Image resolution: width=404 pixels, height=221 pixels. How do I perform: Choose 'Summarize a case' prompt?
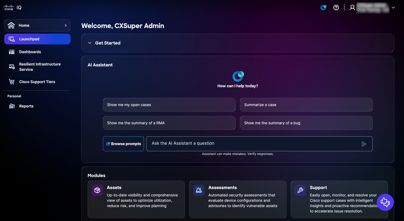click(306, 105)
